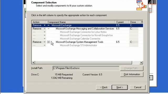Collapse Messaging and Collaboration Services node

[x=49, y=29]
